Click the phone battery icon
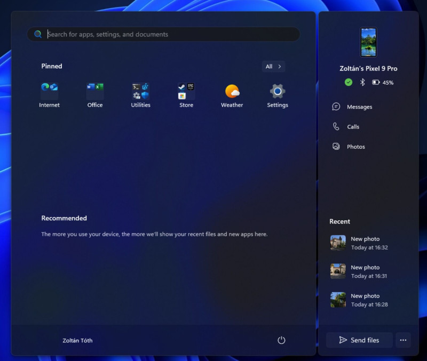 376,82
